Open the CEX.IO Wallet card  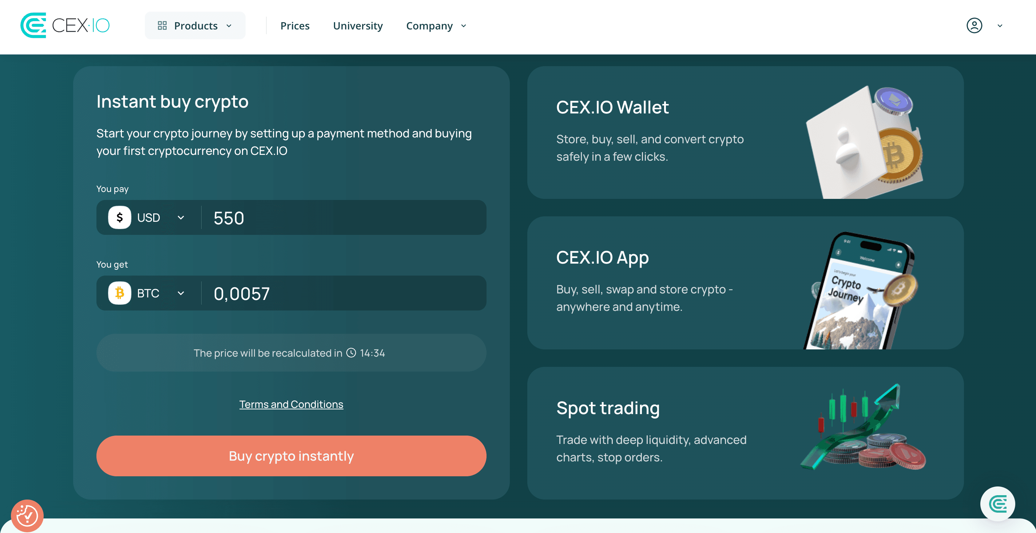[745, 133]
